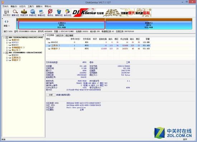Select ESP(1) in the disk tree
This screenshot has width=197, height=142.
point(15,43)
